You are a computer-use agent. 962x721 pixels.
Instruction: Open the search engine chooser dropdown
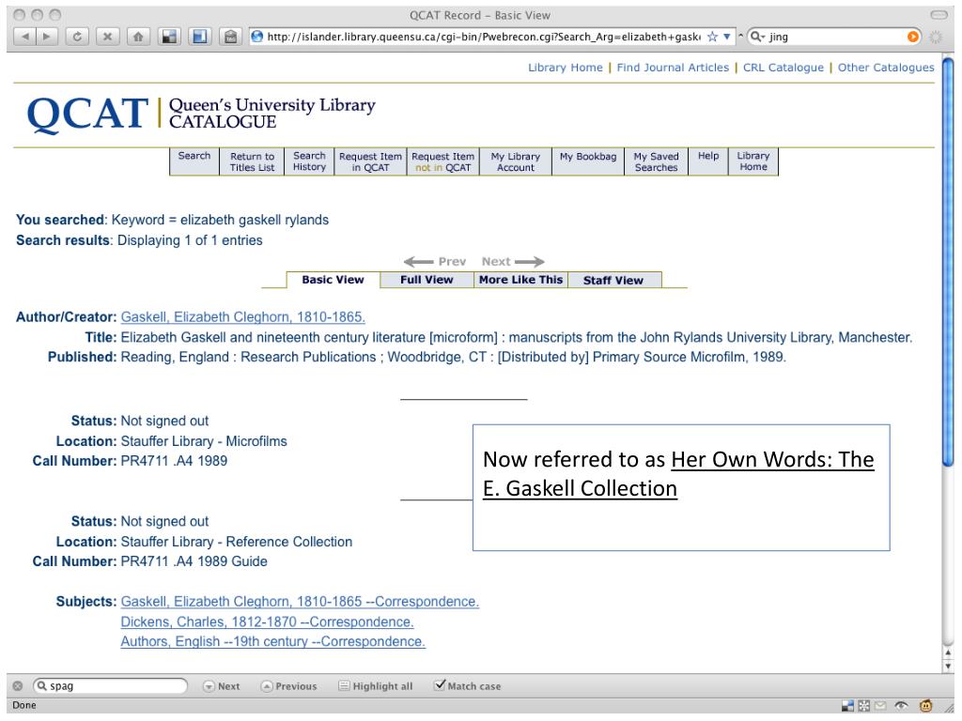coord(758,37)
